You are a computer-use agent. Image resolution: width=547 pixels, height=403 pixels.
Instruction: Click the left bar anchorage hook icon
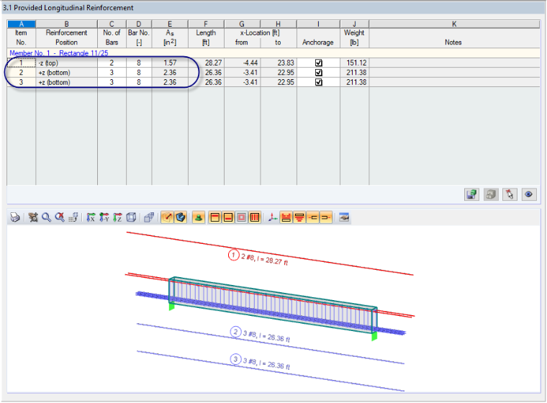click(x=313, y=217)
